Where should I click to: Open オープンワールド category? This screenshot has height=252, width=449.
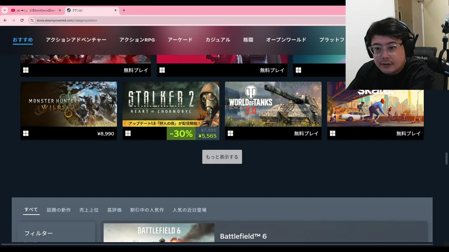coord(286,40)
